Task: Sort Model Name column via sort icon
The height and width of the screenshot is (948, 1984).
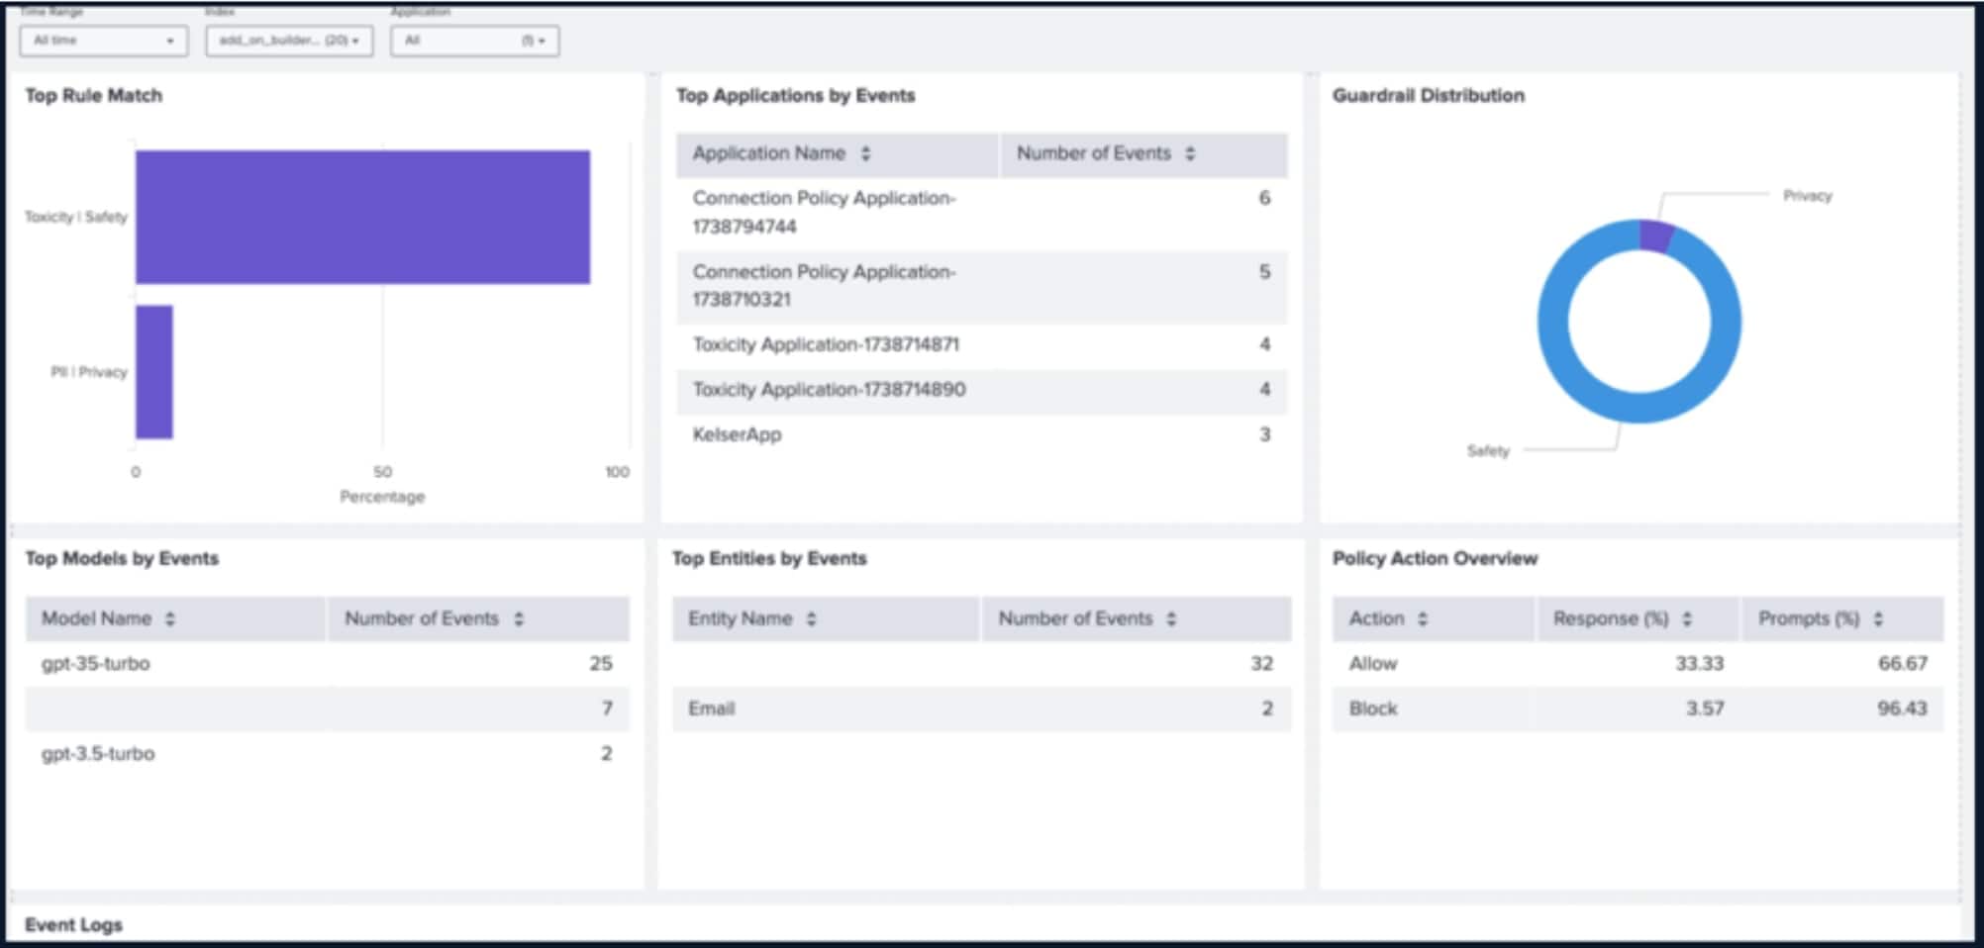Action: coord(170,618)
